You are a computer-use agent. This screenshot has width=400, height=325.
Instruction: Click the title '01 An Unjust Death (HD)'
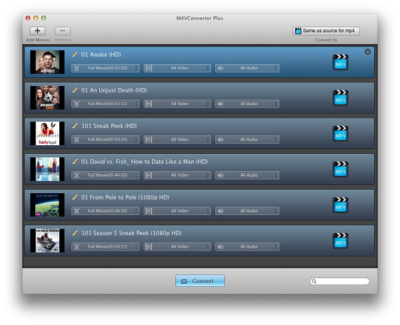click(x=114, y=90)
